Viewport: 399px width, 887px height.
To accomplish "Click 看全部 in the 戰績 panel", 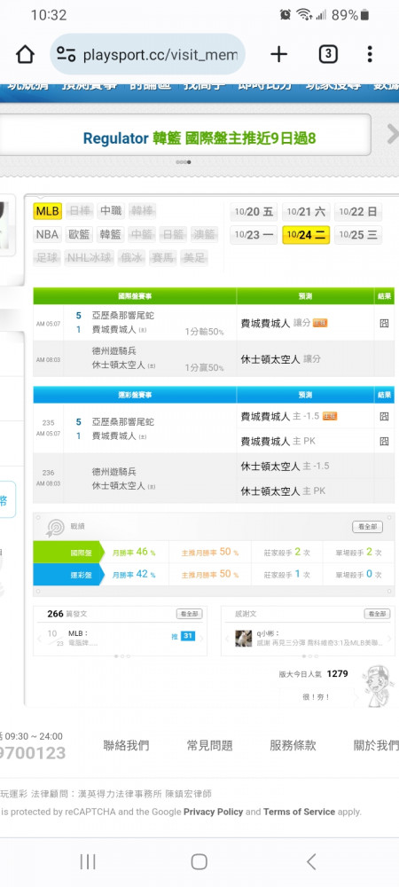I will [367, 527].
